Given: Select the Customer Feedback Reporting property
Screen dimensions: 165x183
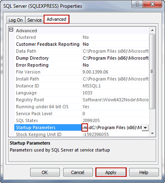Looking at the screenshot, I should (x=48, y=44).
